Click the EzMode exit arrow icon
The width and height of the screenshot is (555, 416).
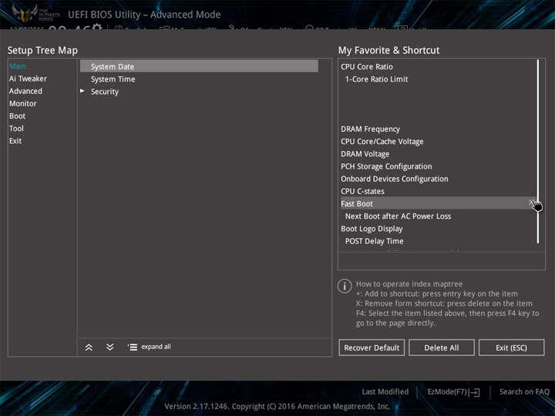point(476,392)
